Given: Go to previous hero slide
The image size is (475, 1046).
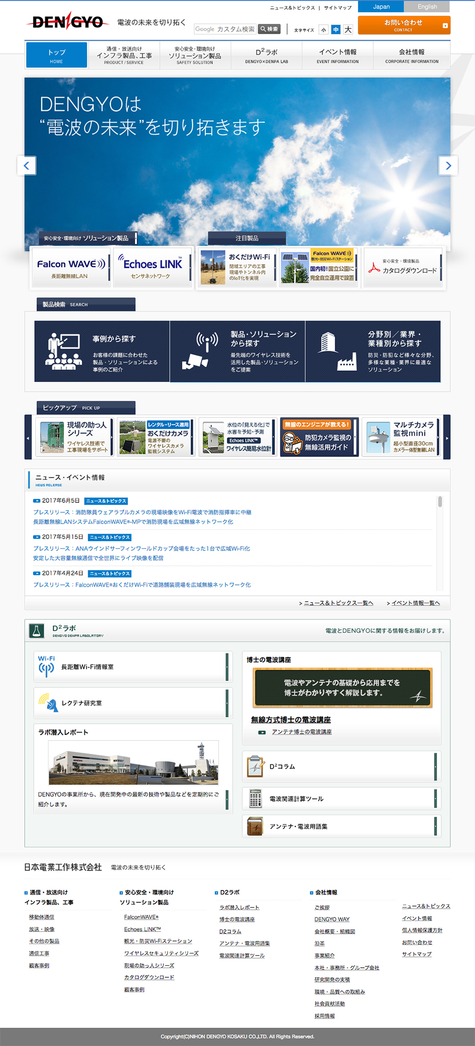Looking at the screenshot, I should pyautogui.click(x=26, y=165).
